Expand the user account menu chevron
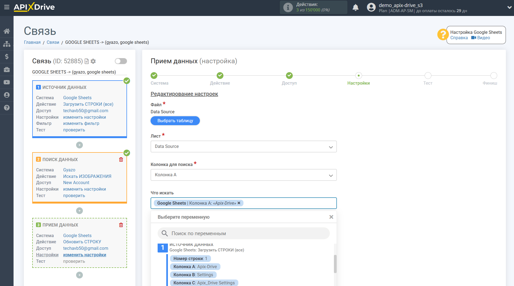Viewport: 514px width, 286px height. 509,8
